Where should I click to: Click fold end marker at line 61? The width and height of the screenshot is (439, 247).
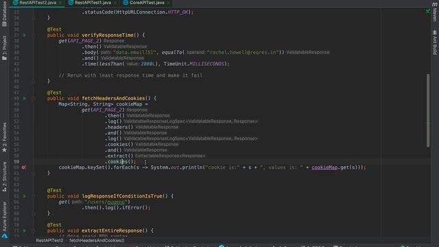(x=34, y=173)
